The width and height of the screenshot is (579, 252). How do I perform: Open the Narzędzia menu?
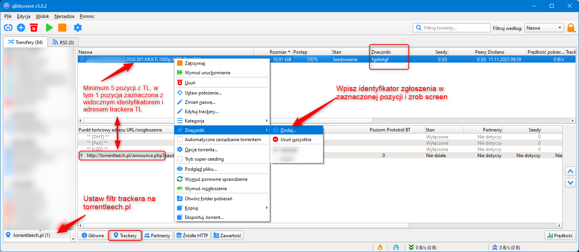(x=64, y=16)
